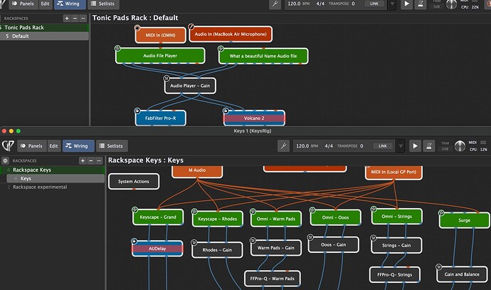Click MIDI indicator in Keys 1 window

pyautogui.click(x=478, y=143)
